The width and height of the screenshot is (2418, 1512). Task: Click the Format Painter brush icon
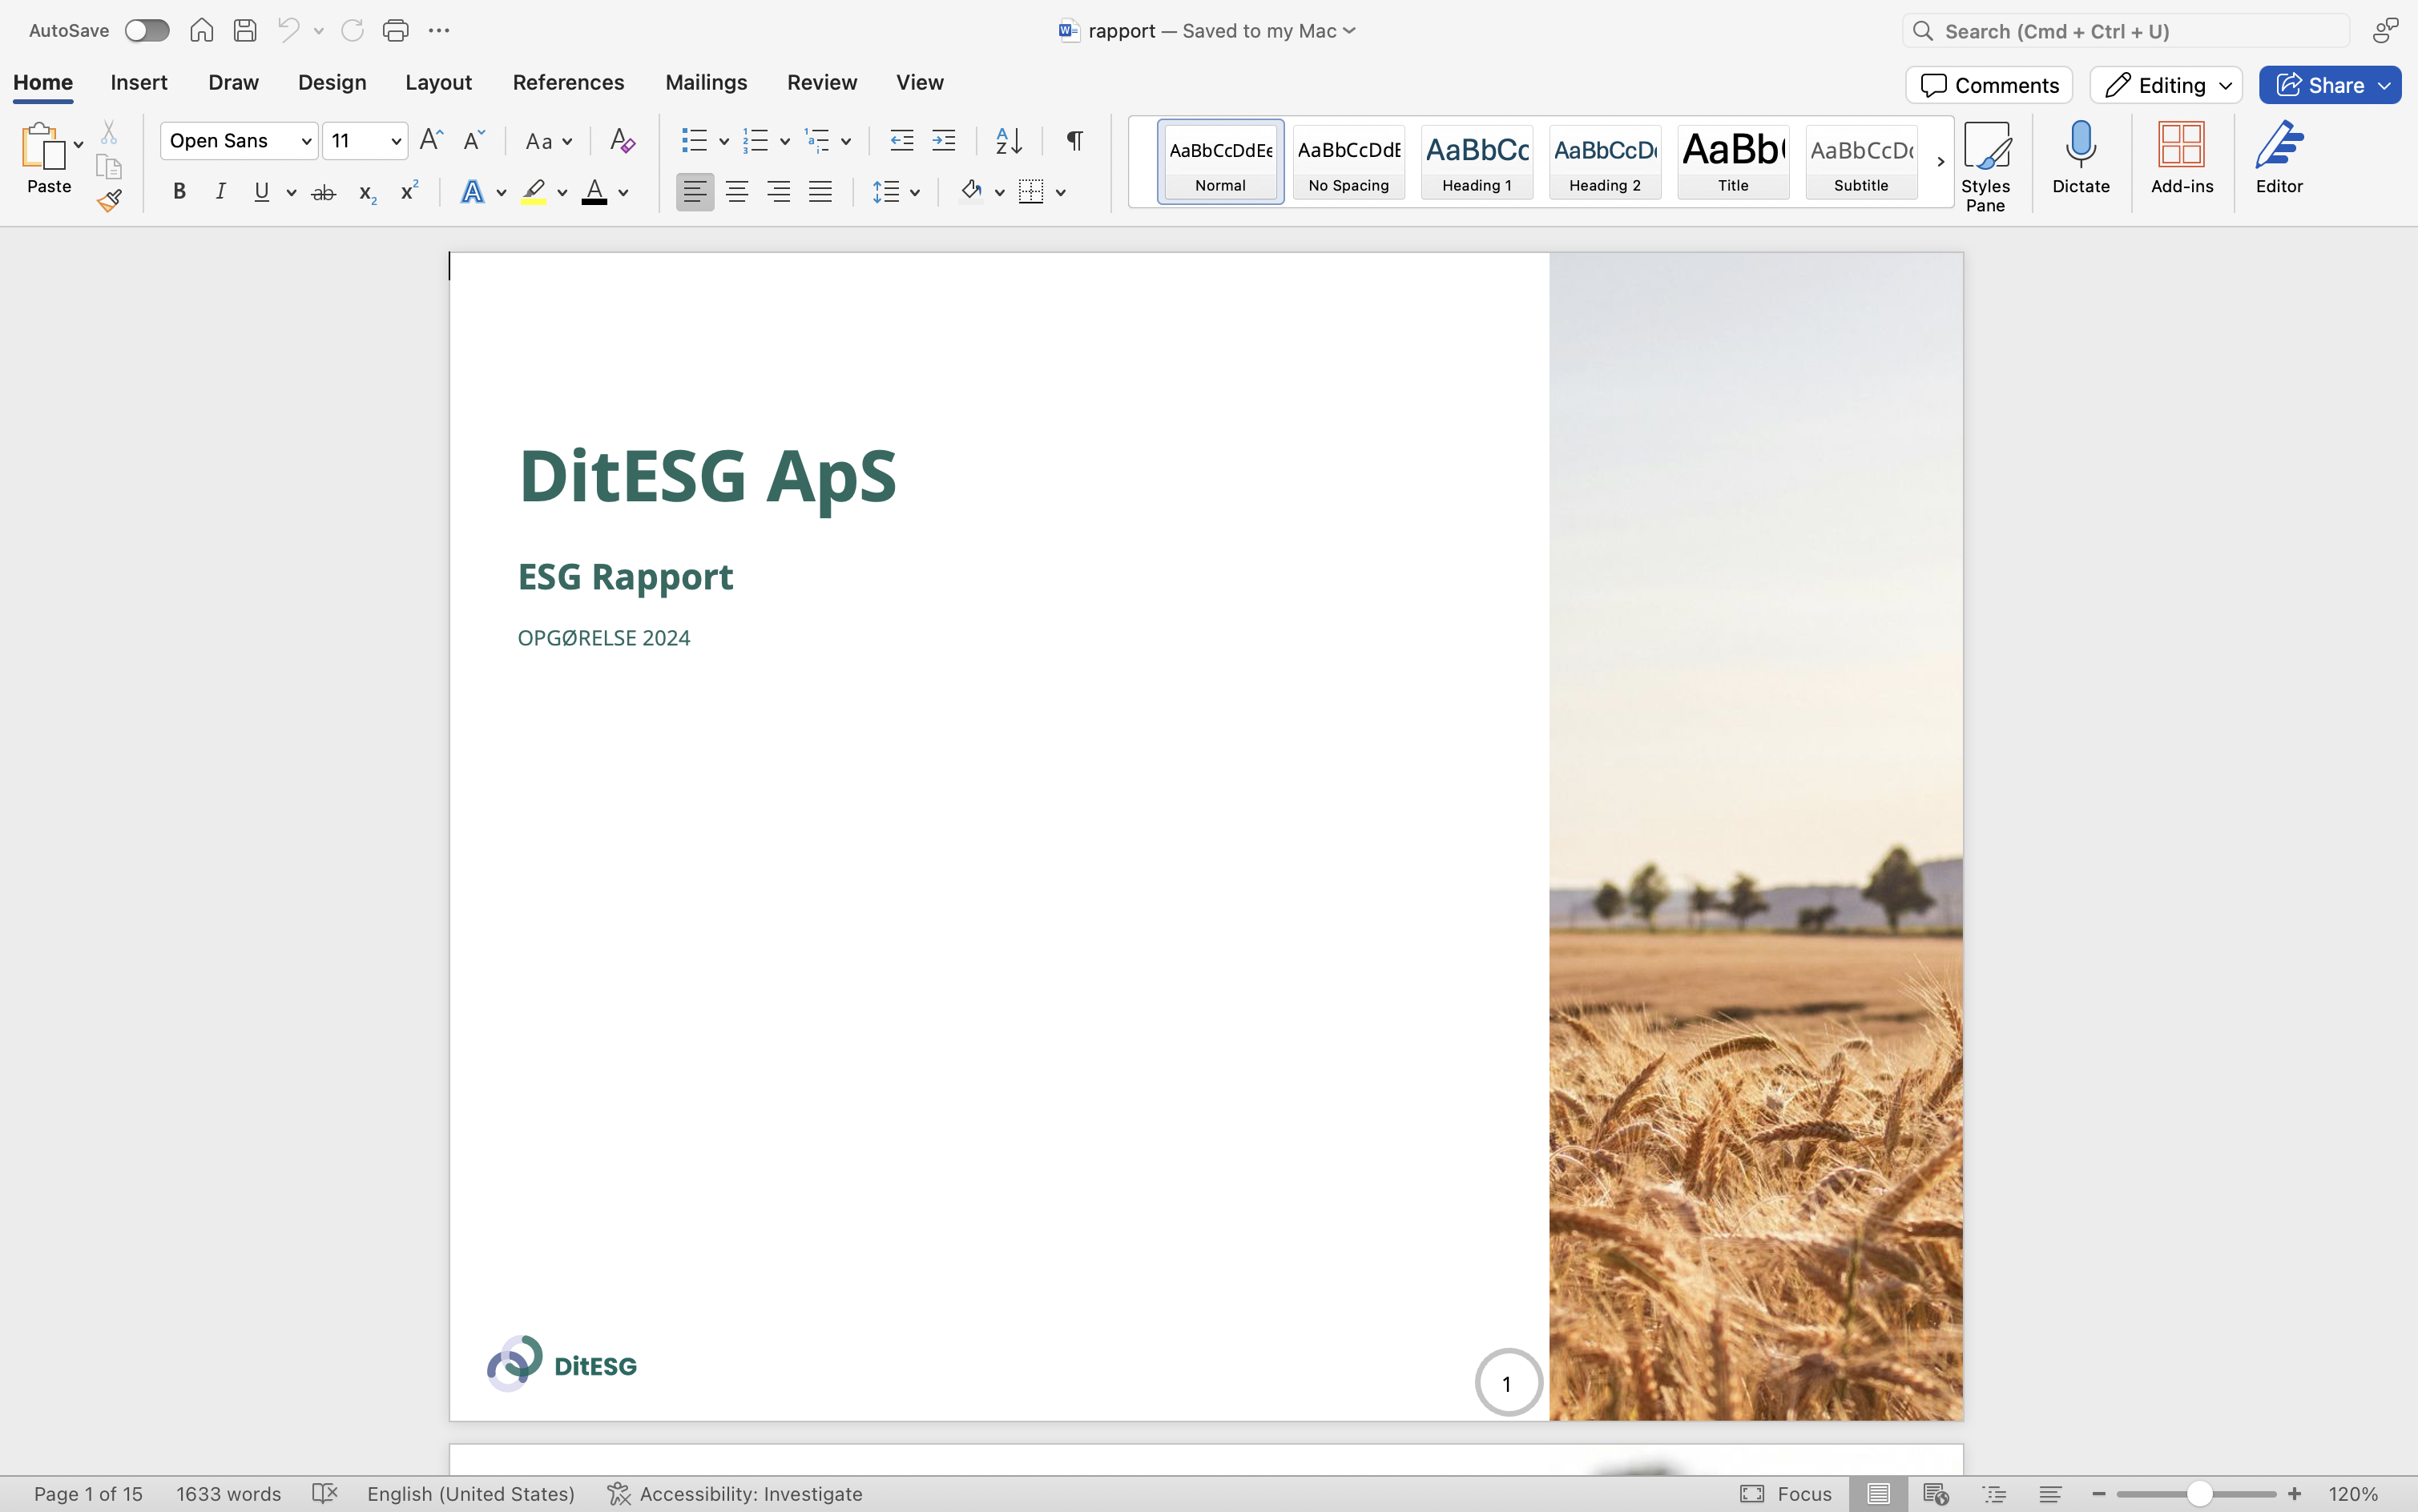[109, 201]
